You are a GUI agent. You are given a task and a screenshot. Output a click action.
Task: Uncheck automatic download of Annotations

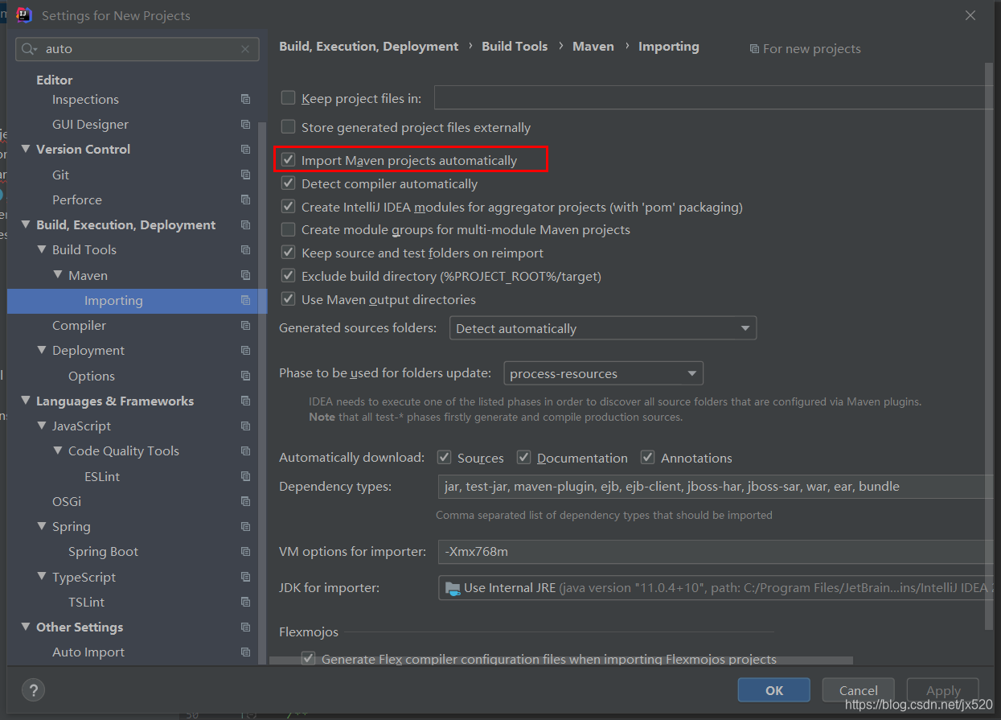647,458
